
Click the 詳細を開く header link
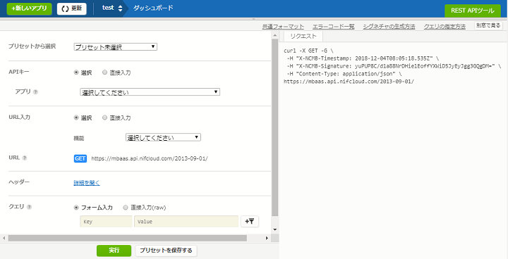(x=87, y=183)
